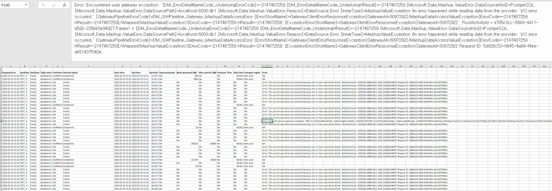
Task: Select column Q header
Action: click(x=277, y=66)
